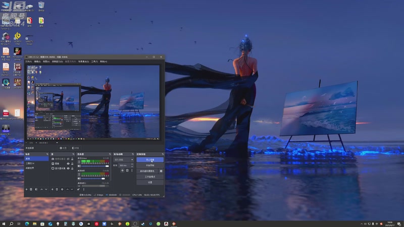Adjust the Desktop Audio volume slider

tap(95, 179)
